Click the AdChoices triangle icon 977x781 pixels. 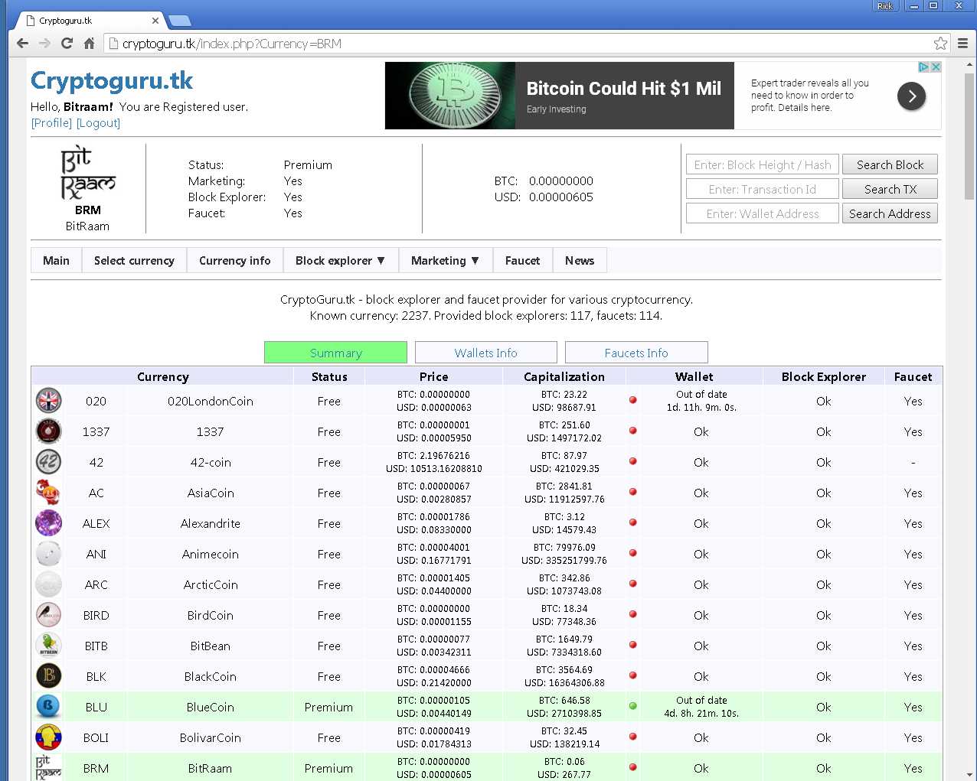click(x=924, y=67)
